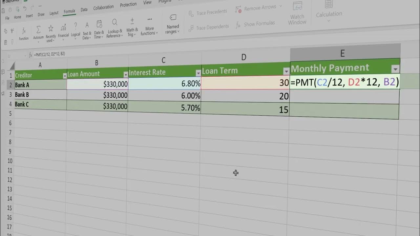The image size is (420, 236).
Task: Open the Loan Amount column filter
Action: (x=125, y=74)
